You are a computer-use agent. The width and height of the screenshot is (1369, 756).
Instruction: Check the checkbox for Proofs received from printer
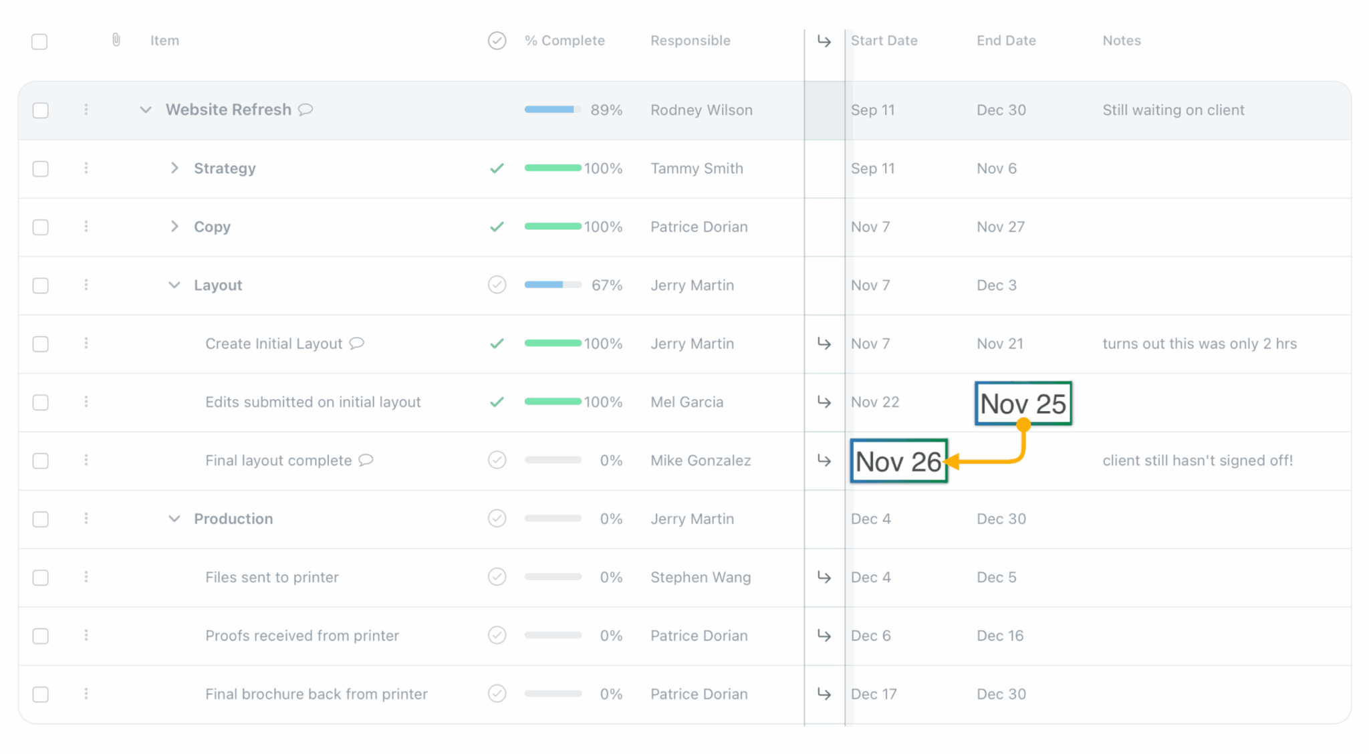(40, 636)
